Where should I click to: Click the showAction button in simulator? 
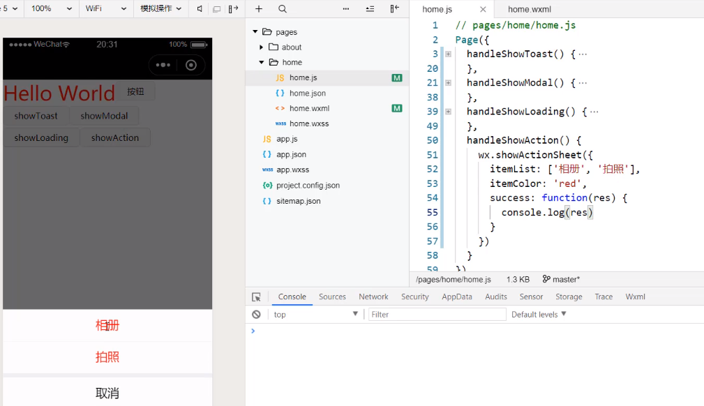pyautogui.click(x=115, y=138)
